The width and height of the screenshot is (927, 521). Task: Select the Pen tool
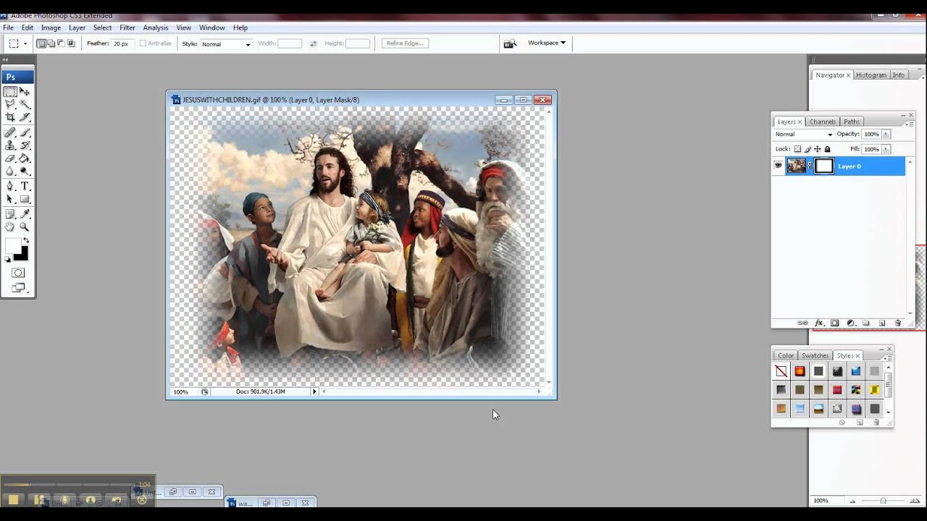click(10, 186)
